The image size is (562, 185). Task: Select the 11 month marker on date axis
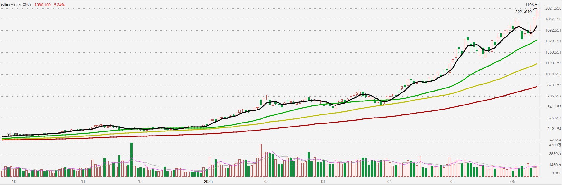[83, 181]
